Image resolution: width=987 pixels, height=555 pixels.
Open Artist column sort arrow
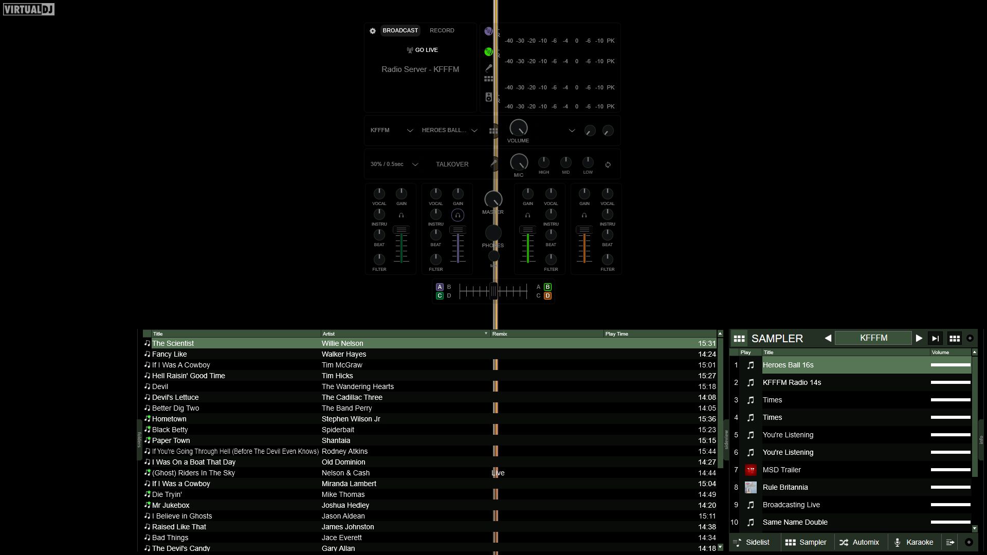point(486,334)
